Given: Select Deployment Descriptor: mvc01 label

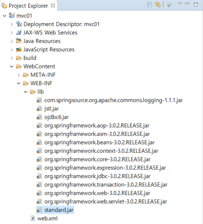Looking at the screenshot, I should 62,24.
